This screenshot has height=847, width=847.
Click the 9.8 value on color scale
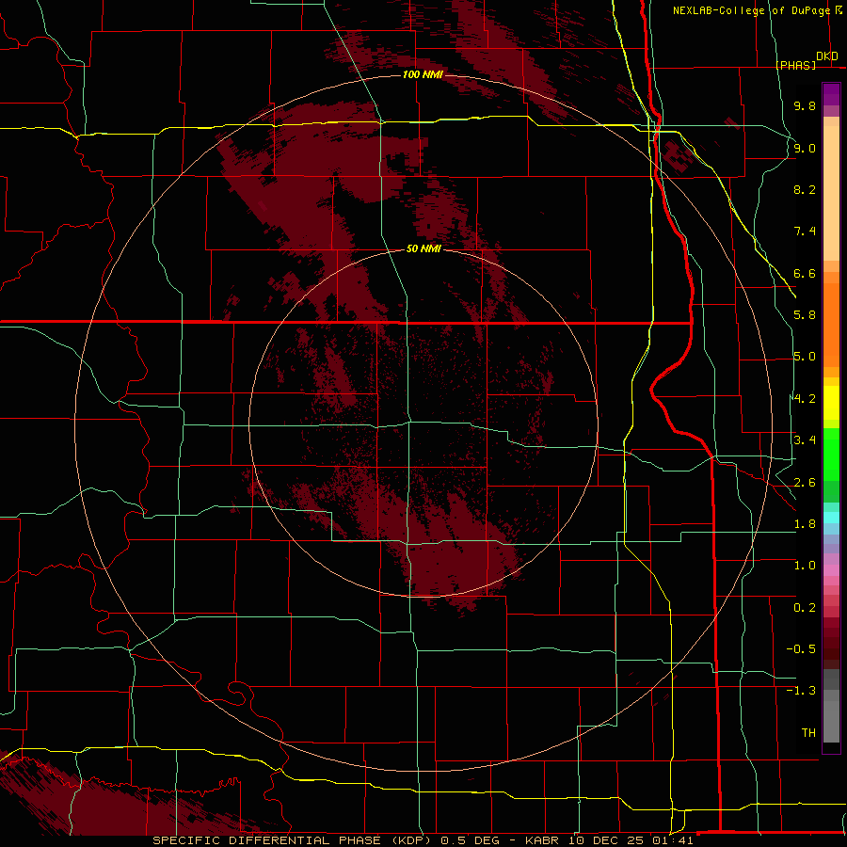click(805, 105)
